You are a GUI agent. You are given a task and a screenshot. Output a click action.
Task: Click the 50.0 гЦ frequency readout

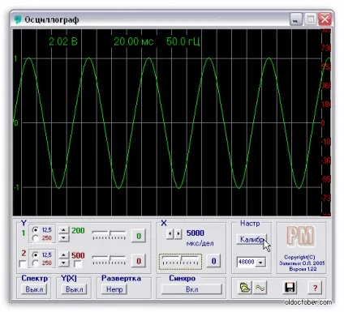[x=183, y=41]
